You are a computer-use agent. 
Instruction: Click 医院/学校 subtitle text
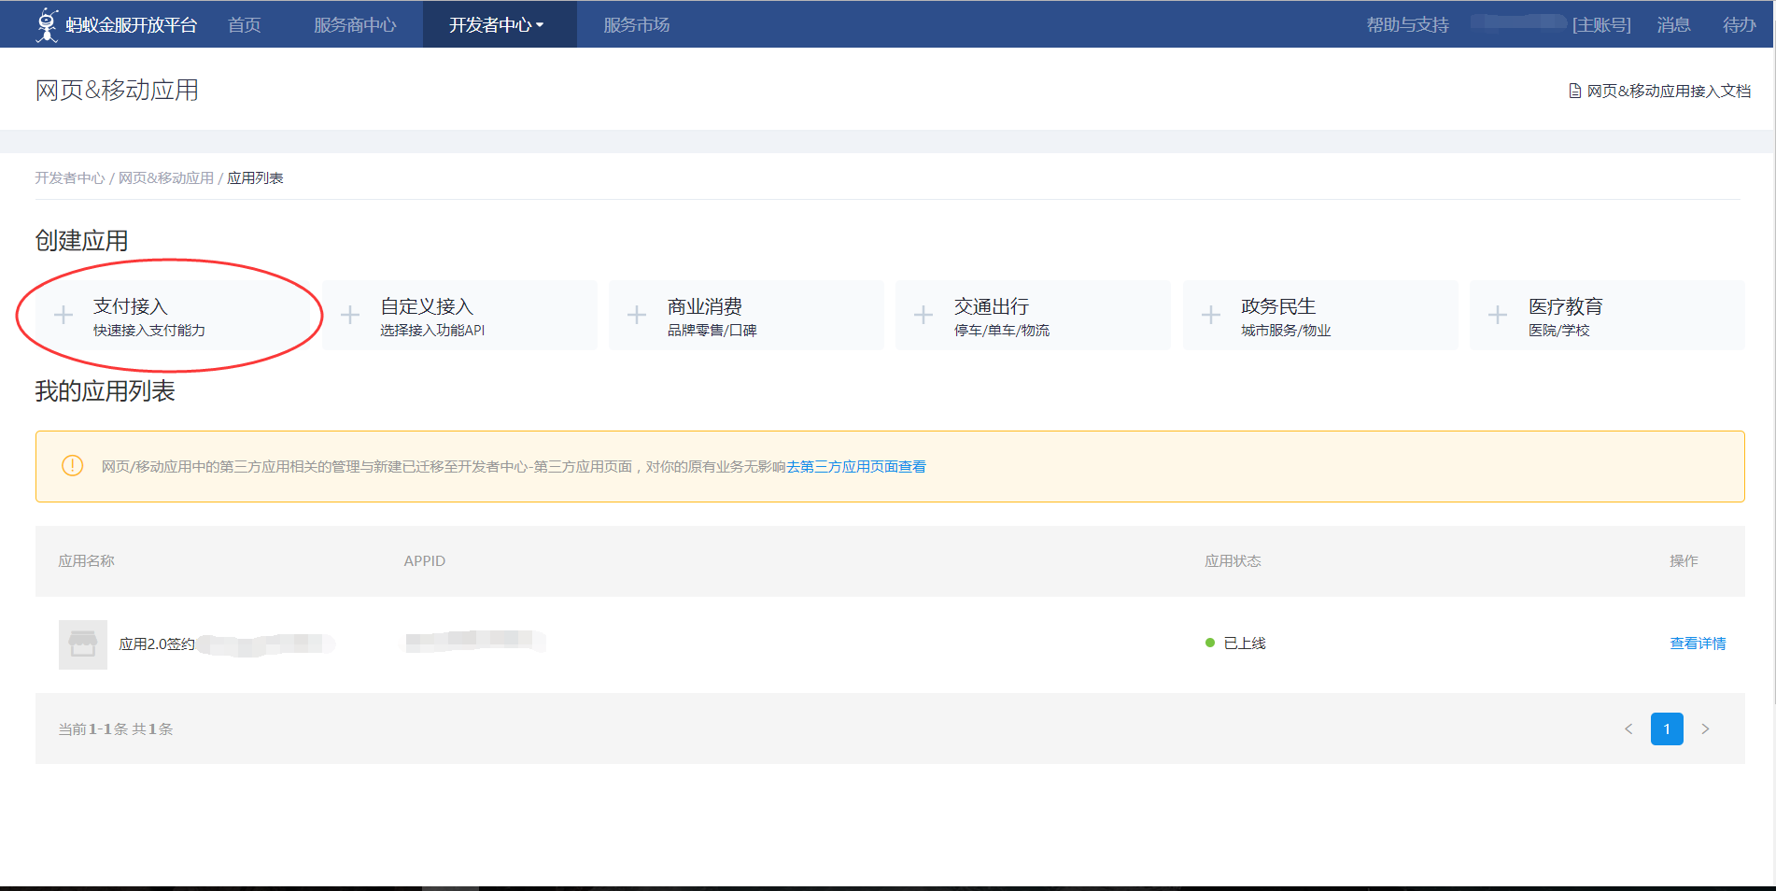(1558, 331)
